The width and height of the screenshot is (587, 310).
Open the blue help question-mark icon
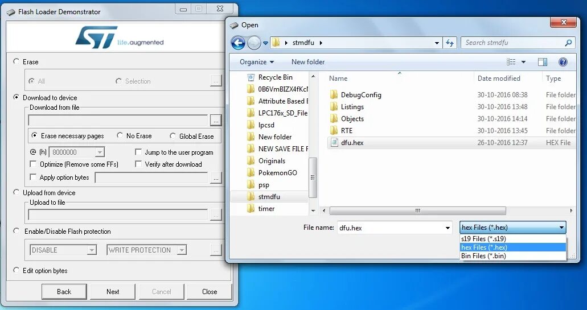pyautogui.click(x=563, y=62)
